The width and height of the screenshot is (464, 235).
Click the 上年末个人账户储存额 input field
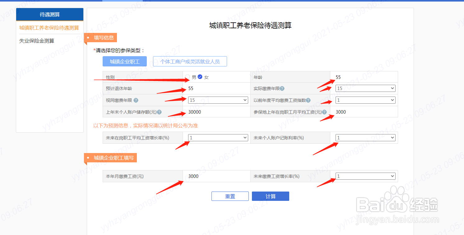click(x=217, y=112)
